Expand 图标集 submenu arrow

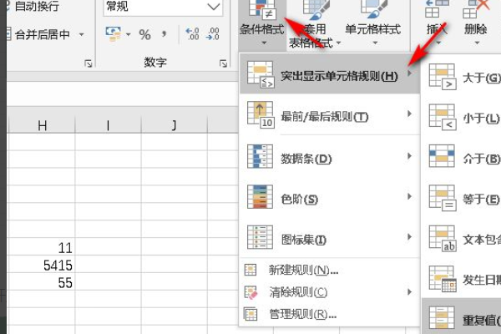pos(410,237)
